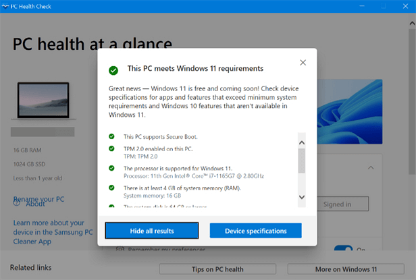Click 'The processor is supported for Windows 11.' text
Image resolution: width=416 pixels, height=280 pixels.
pyautogui.click(x=178, y=169)
